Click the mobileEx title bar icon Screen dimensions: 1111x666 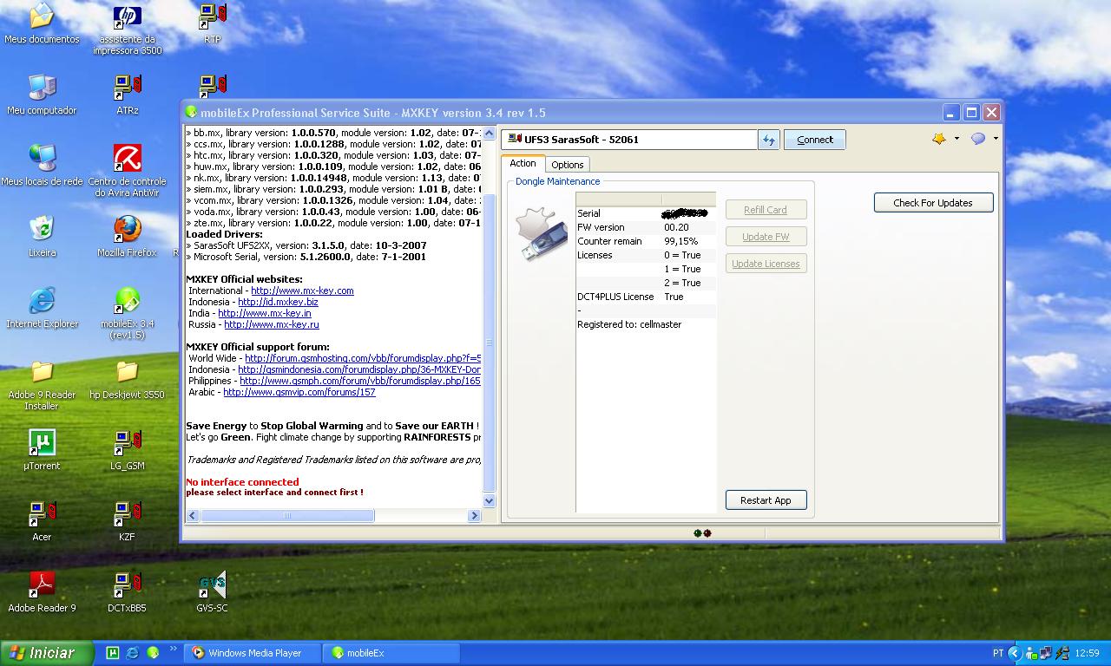click(192, 113)
